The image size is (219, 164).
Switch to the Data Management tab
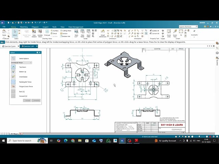pos(76,27)
